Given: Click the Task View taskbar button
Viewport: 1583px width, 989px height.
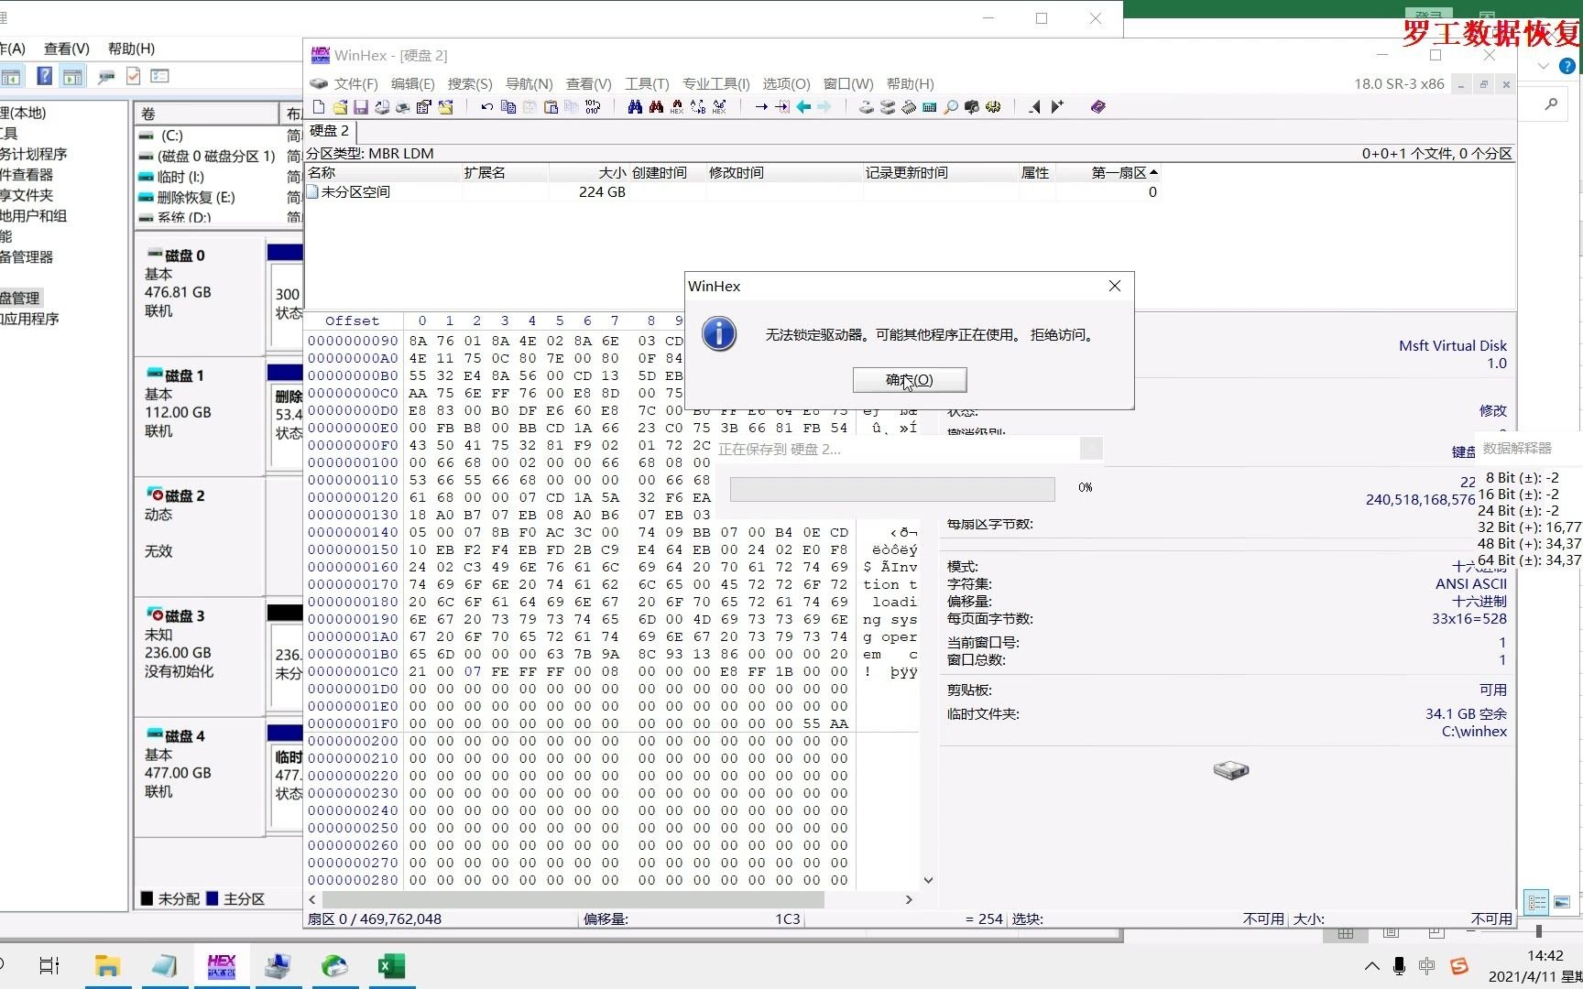Looking at the screenshot, I should (x=49, y=966).
